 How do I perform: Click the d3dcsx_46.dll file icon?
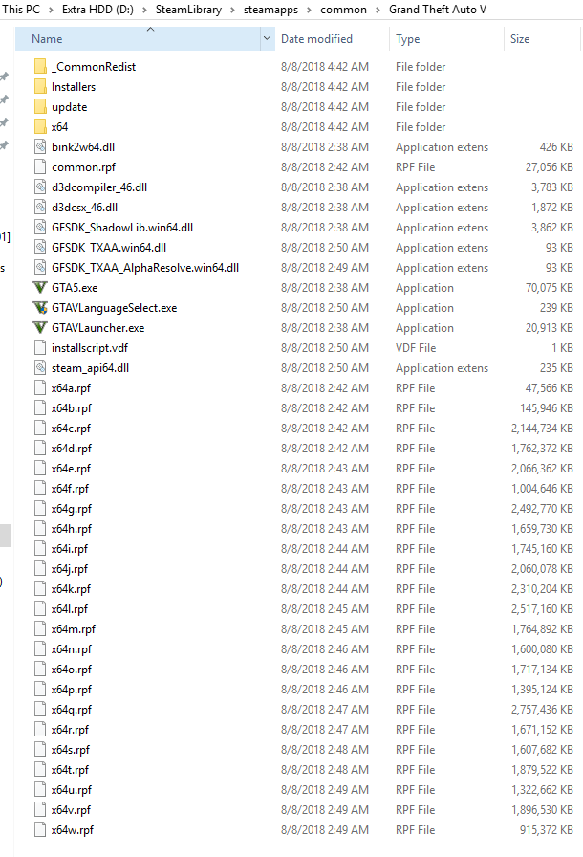tap(40, 208)
